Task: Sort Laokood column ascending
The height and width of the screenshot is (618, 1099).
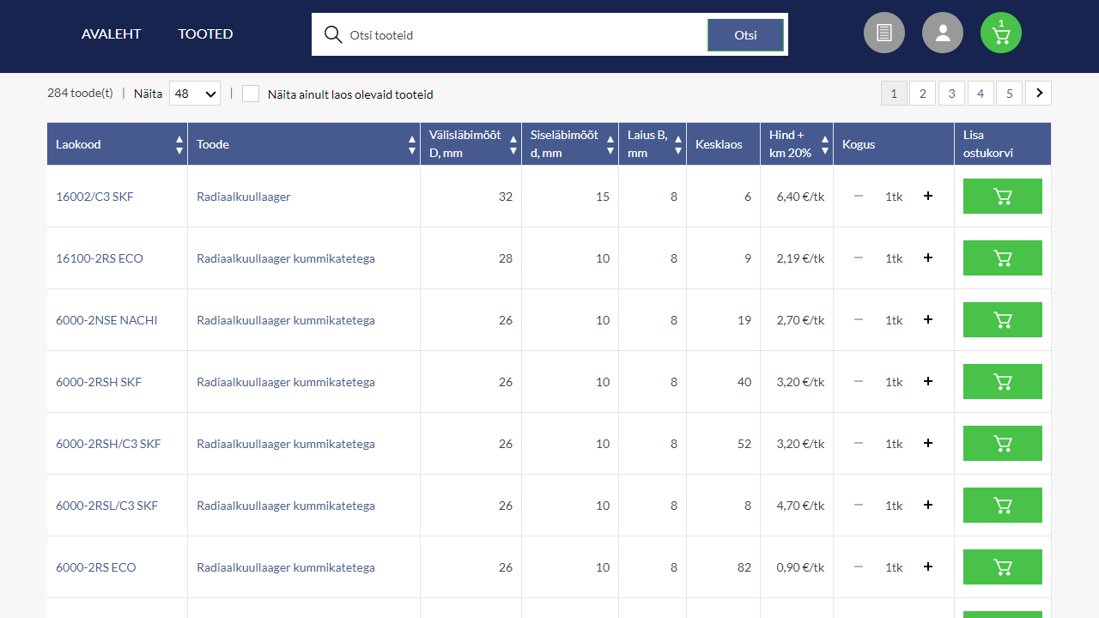Action: click(x=179, y=138)
